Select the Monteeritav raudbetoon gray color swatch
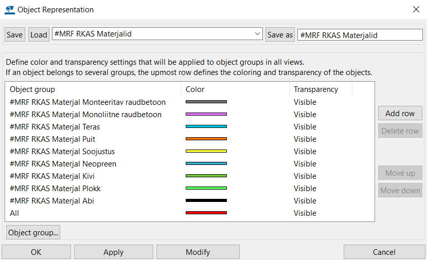This screenshot has height=260, width=427. point(206,102)
